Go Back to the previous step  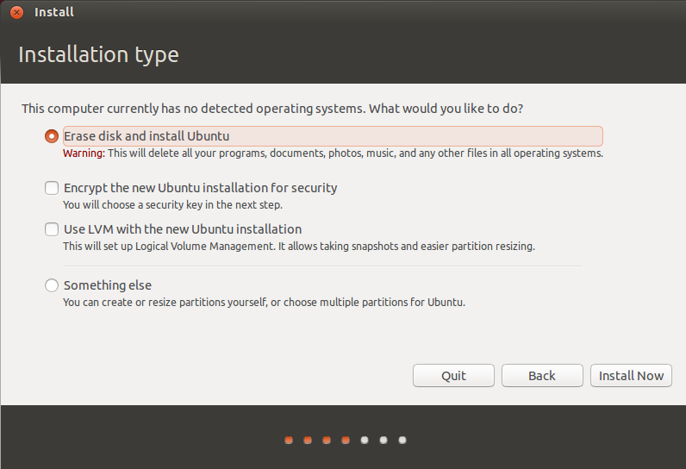click(542, 375)
